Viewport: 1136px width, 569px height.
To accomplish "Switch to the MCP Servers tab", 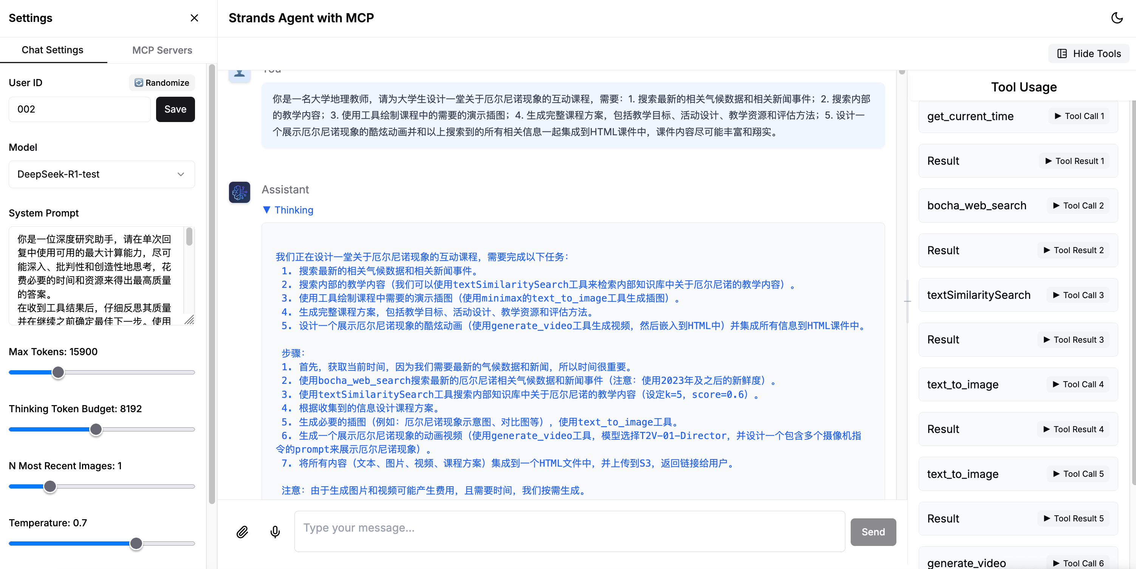I will tap(162, 50).
